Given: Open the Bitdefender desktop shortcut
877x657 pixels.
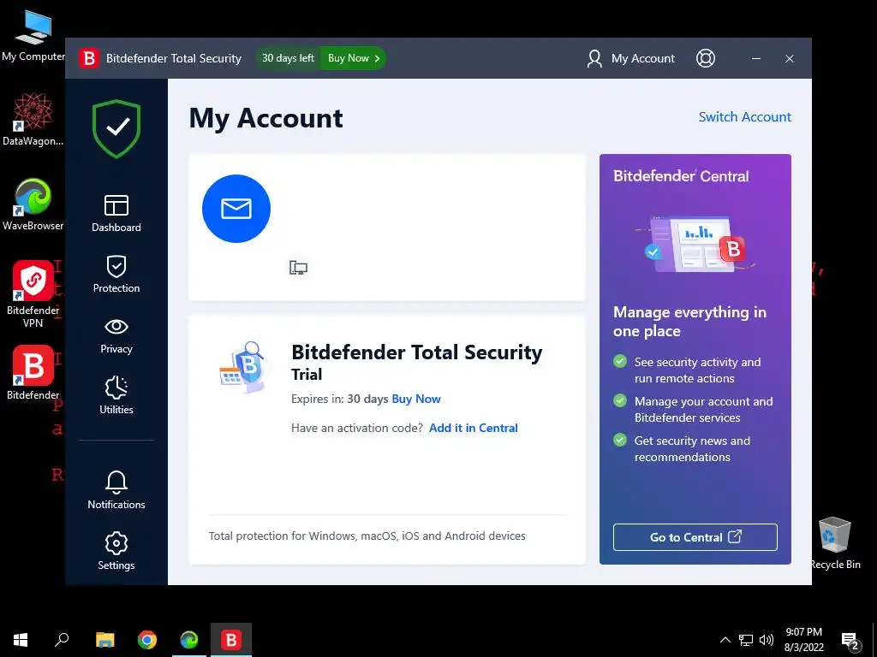Looking at the screenshot, I should 33,373.
